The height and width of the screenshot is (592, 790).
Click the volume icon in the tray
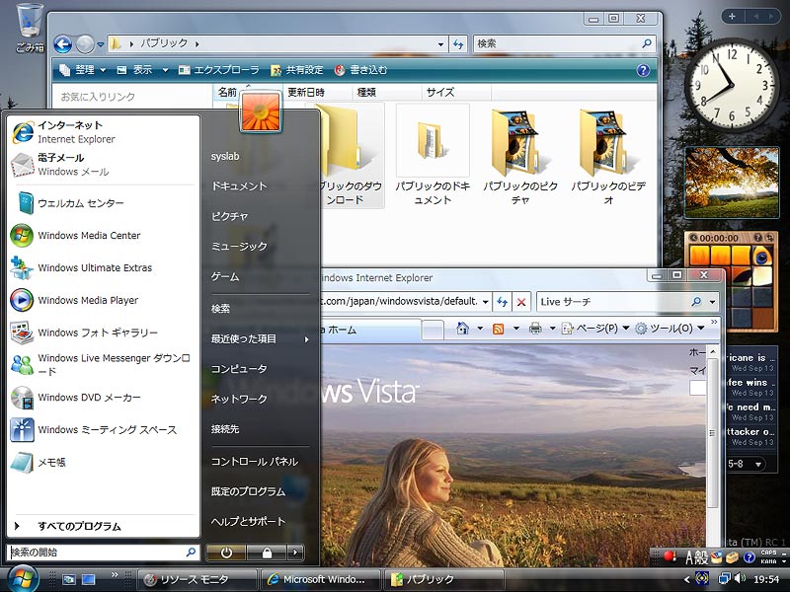click(740, 578)
